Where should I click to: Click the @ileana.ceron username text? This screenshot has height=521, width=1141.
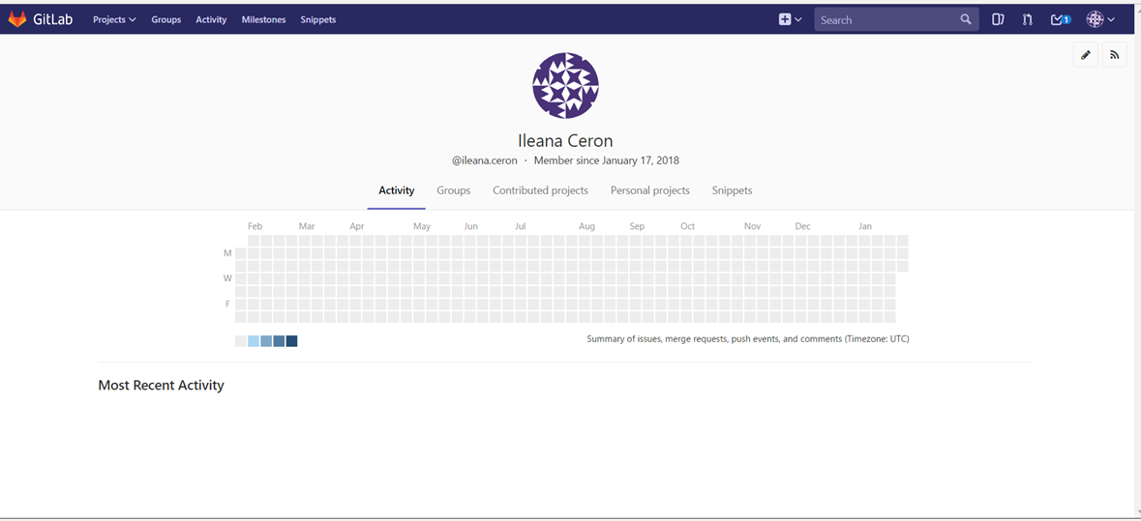point(485,160)
